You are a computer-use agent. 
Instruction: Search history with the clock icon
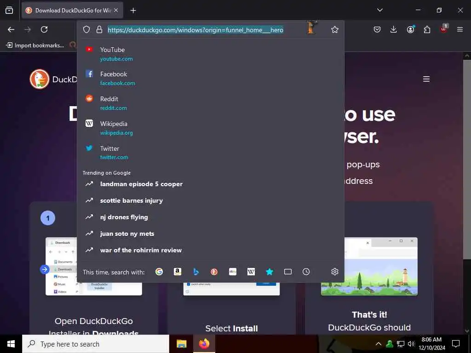[306, 272]
